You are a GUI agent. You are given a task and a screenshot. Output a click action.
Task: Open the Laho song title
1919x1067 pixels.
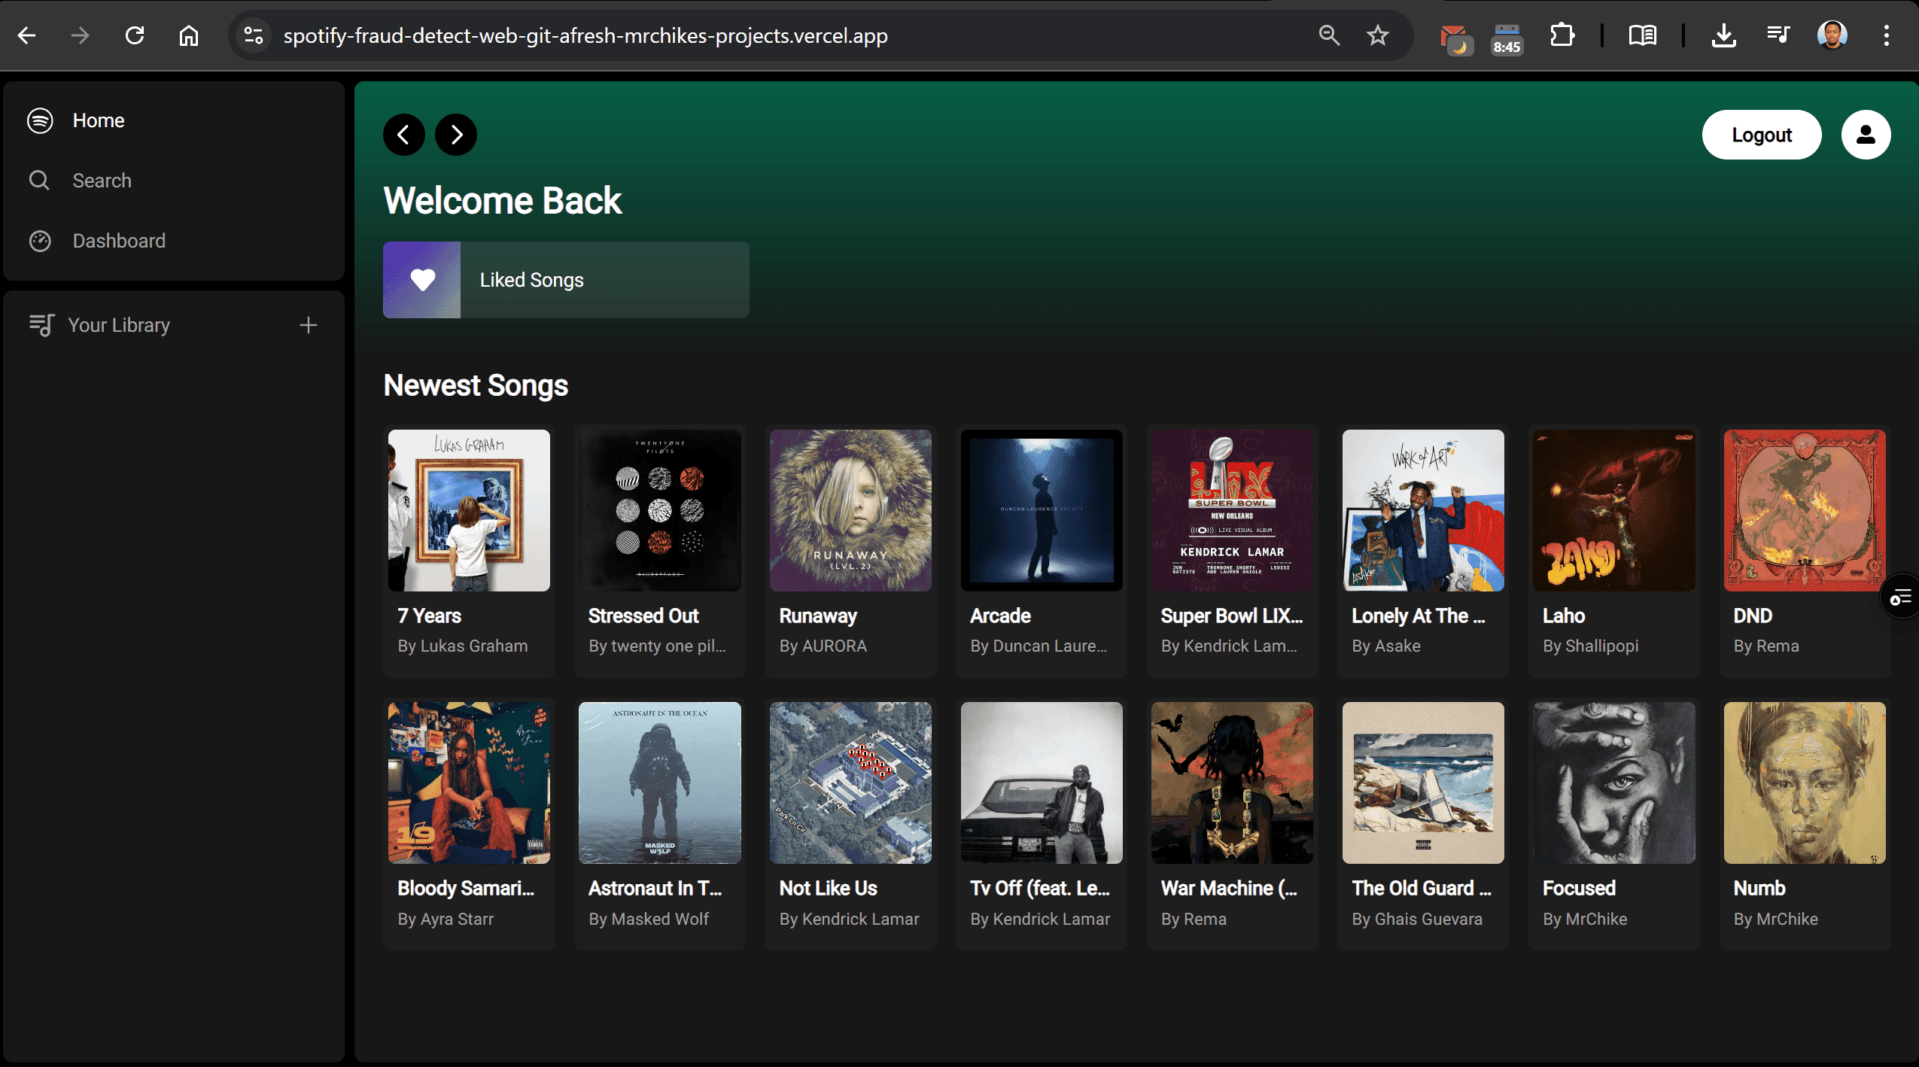(x=1564, y=616)
